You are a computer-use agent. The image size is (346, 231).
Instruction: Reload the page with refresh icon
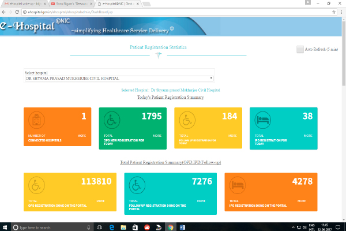click(x=17, y=12)
